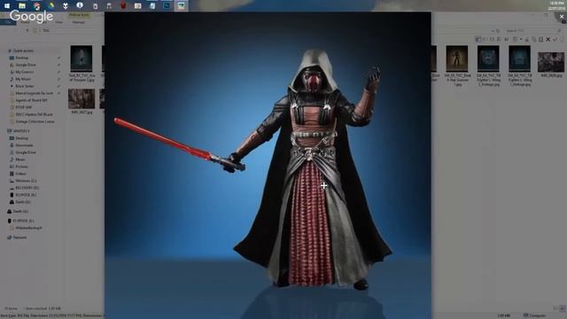Select My Comics in Quick access

tap(25, 72)
